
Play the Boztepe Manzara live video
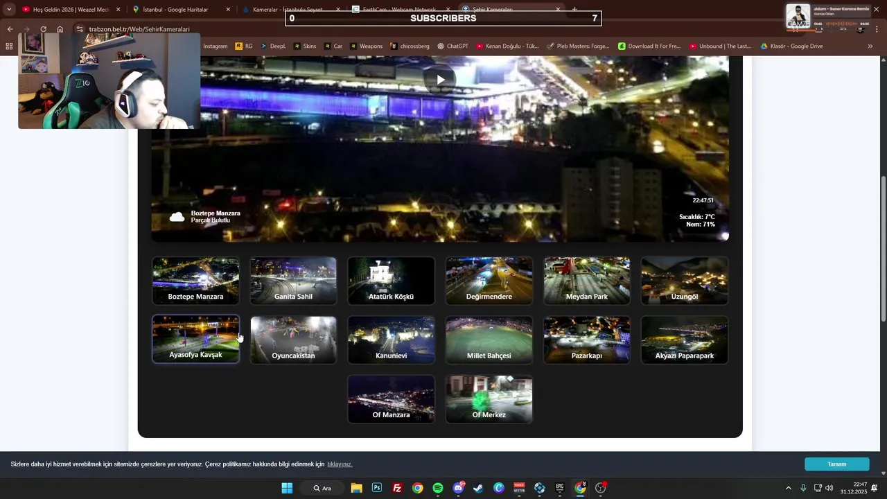[440, 80]
